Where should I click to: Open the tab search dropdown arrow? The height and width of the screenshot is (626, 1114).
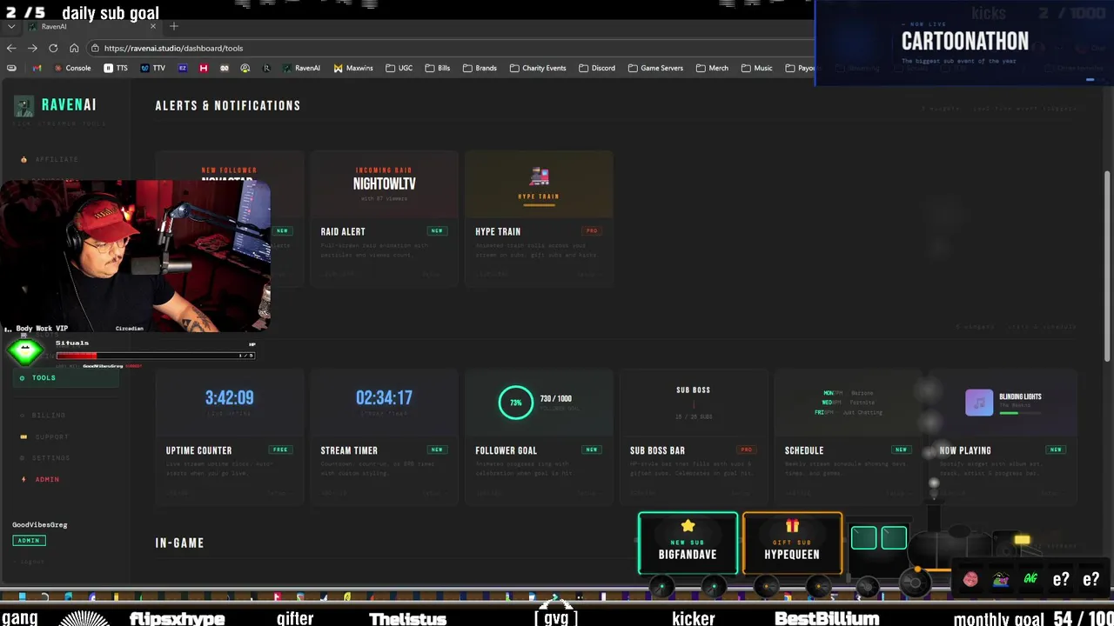pos(11,26)
